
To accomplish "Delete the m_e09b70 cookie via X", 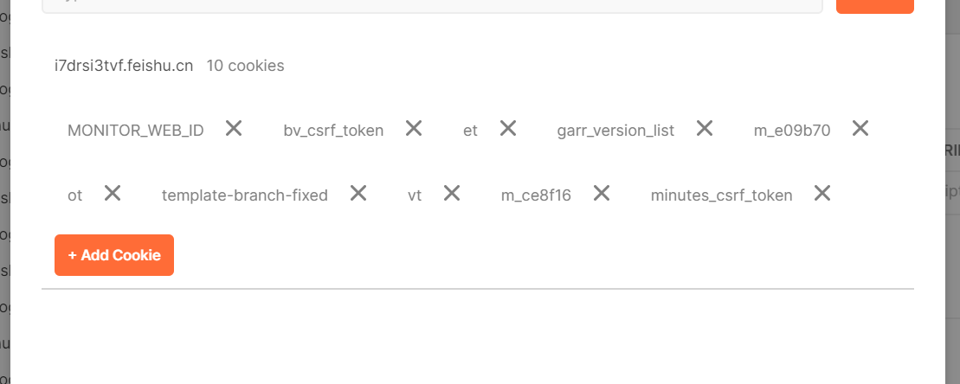I will click(860, 128).
